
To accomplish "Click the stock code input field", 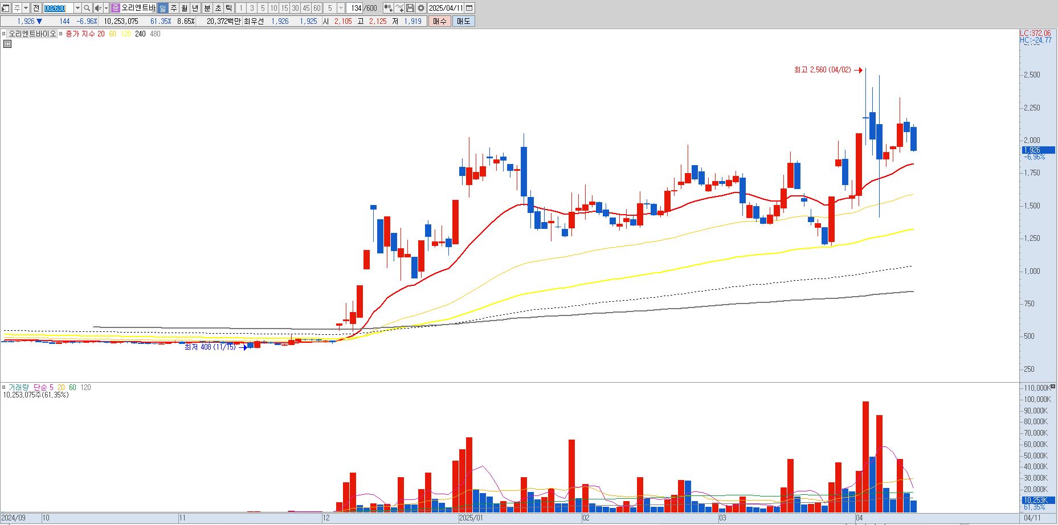I will pos(58,8).
